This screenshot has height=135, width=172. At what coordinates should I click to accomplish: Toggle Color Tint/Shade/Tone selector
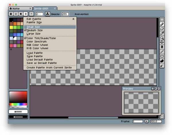click(41, 38)
